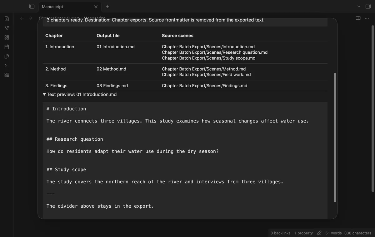Create new canvas via the ribbon icon

tap(7, 37)
